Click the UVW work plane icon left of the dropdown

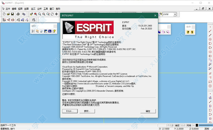point(160,14)
